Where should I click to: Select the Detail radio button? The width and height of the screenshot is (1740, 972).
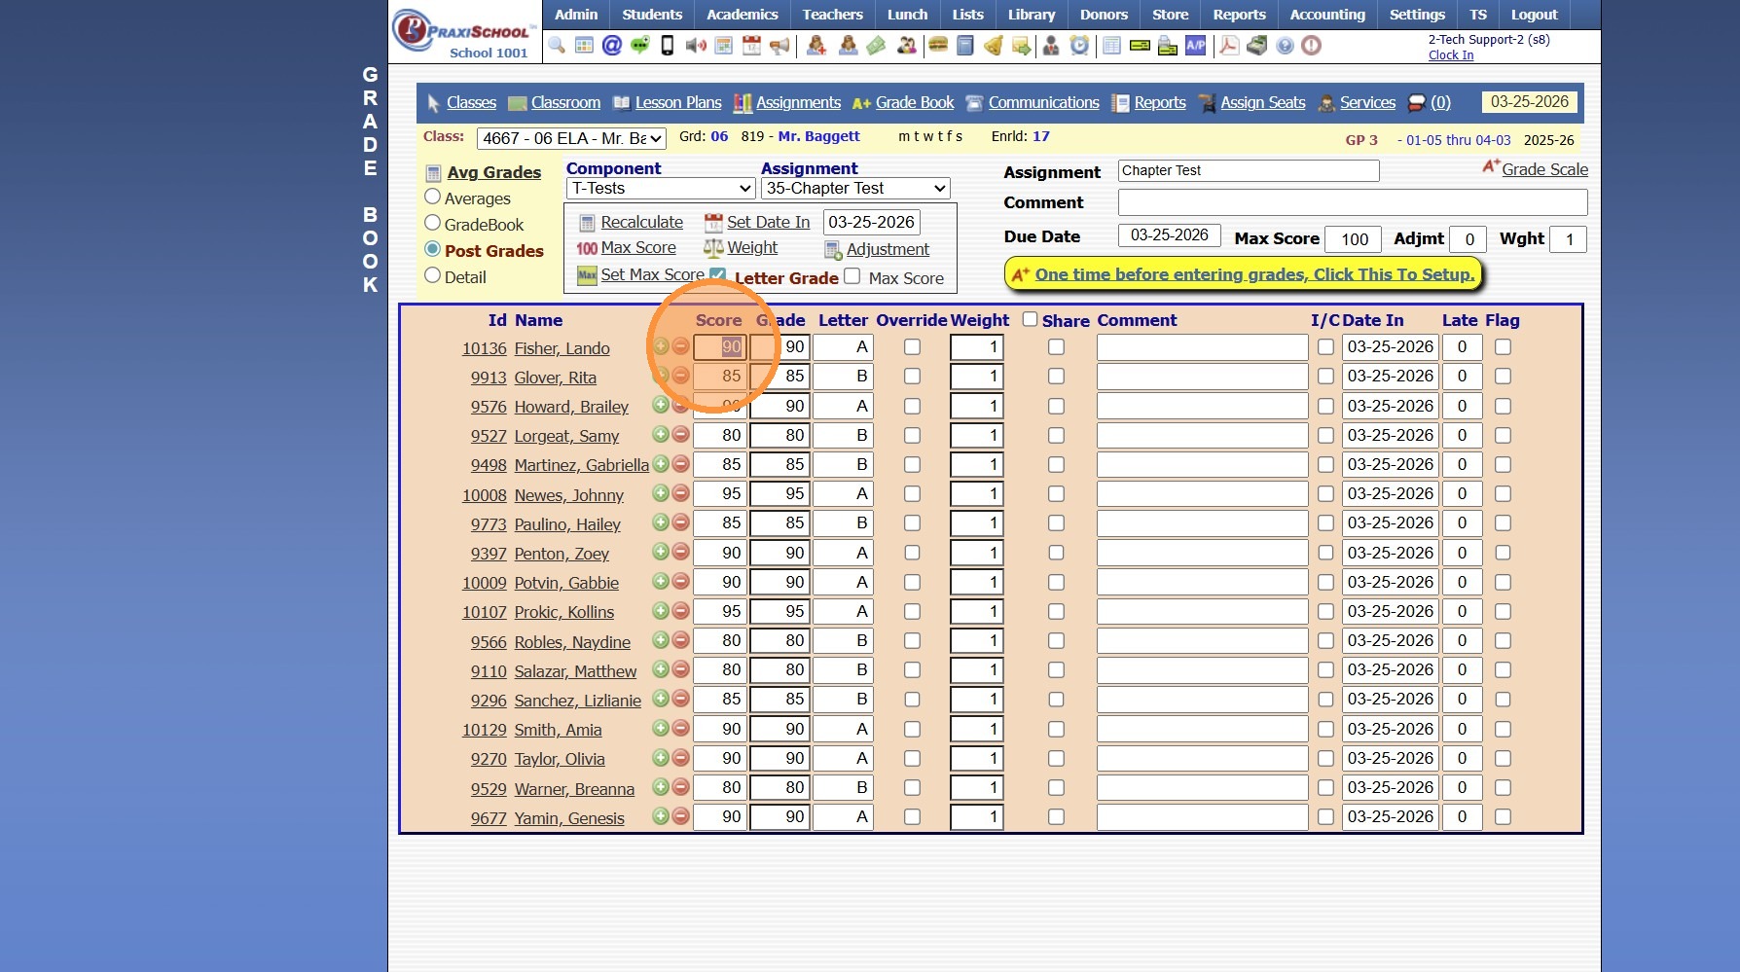tap(433, 276)
